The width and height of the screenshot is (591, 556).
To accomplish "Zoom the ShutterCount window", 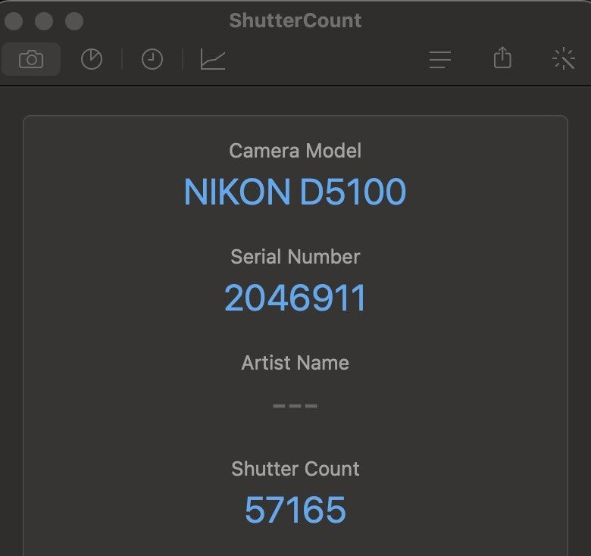I will coord(74,20).
